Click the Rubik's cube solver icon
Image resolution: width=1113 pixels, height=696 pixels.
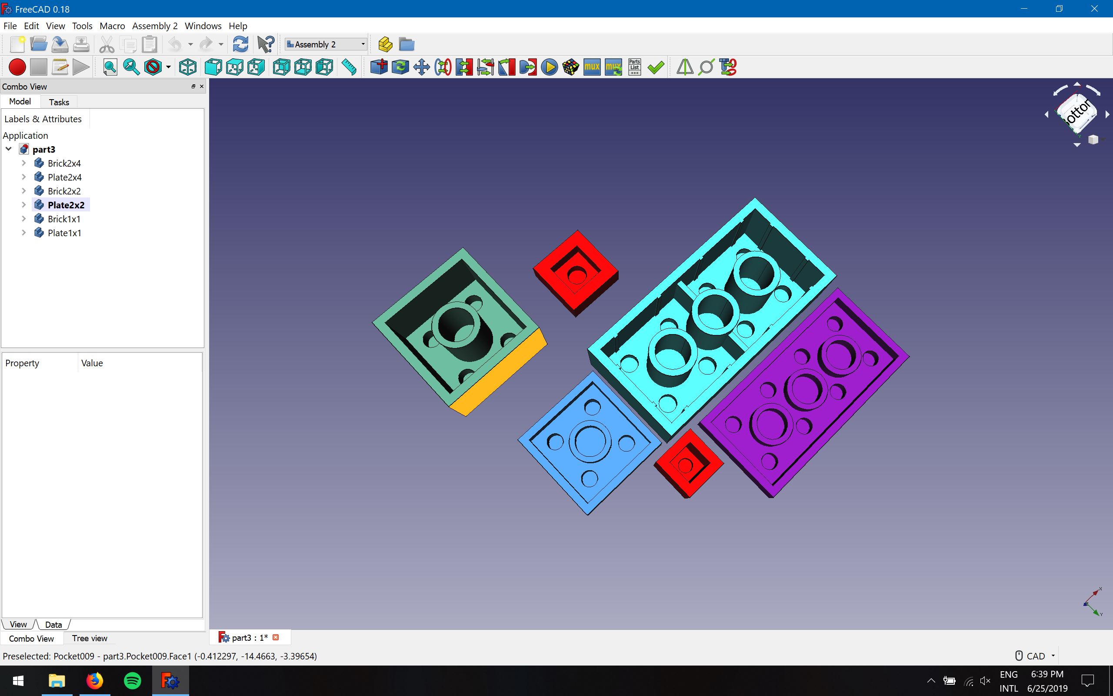570,67
